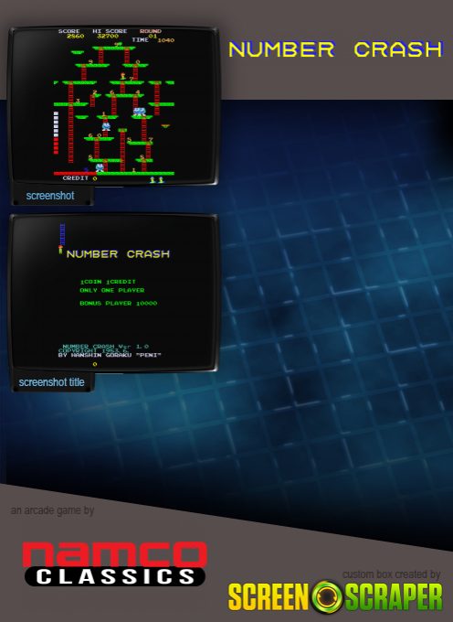453x622 pixels.
Task: Click the Screen Scraper logo
Action: (335, 596)
